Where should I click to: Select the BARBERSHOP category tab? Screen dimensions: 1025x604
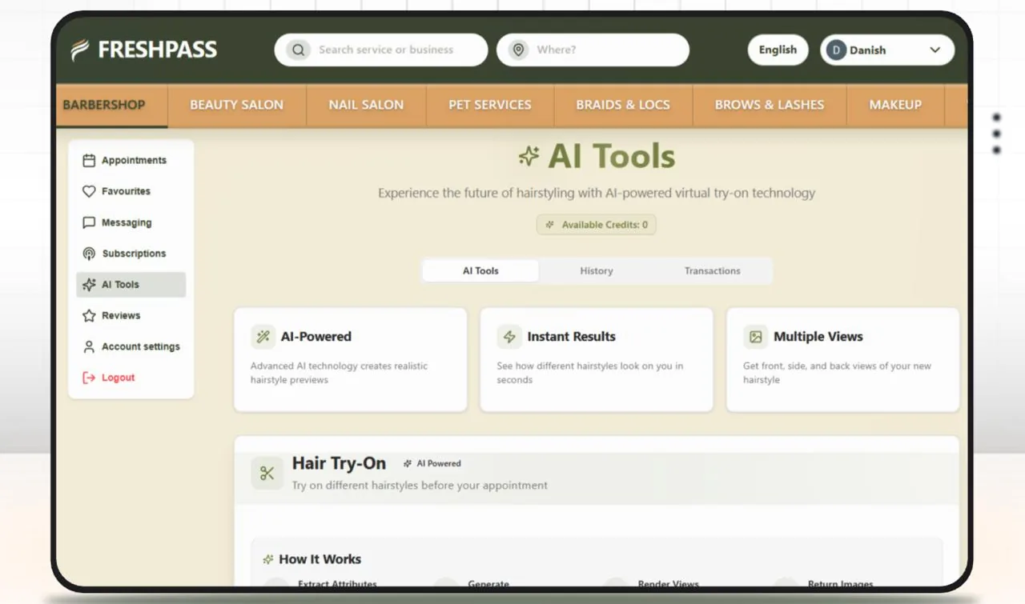point(111,106)
